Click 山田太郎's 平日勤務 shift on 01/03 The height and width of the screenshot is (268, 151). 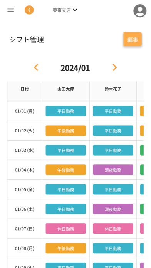click(65, 150)
